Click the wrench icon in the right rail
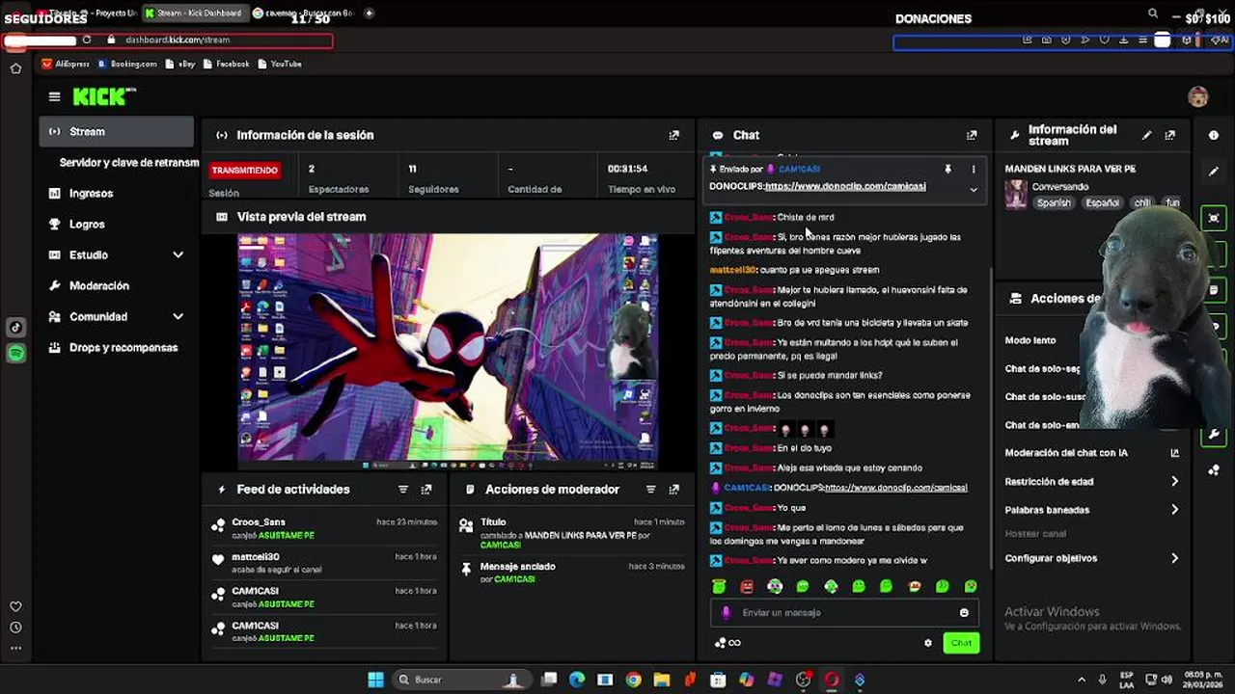 [1214, 435]
